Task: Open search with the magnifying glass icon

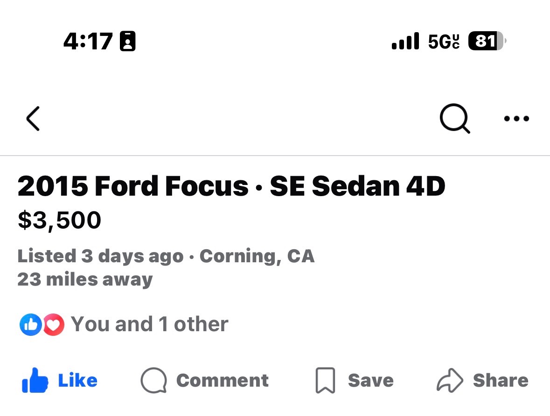Action: click(x=454, y=118)
